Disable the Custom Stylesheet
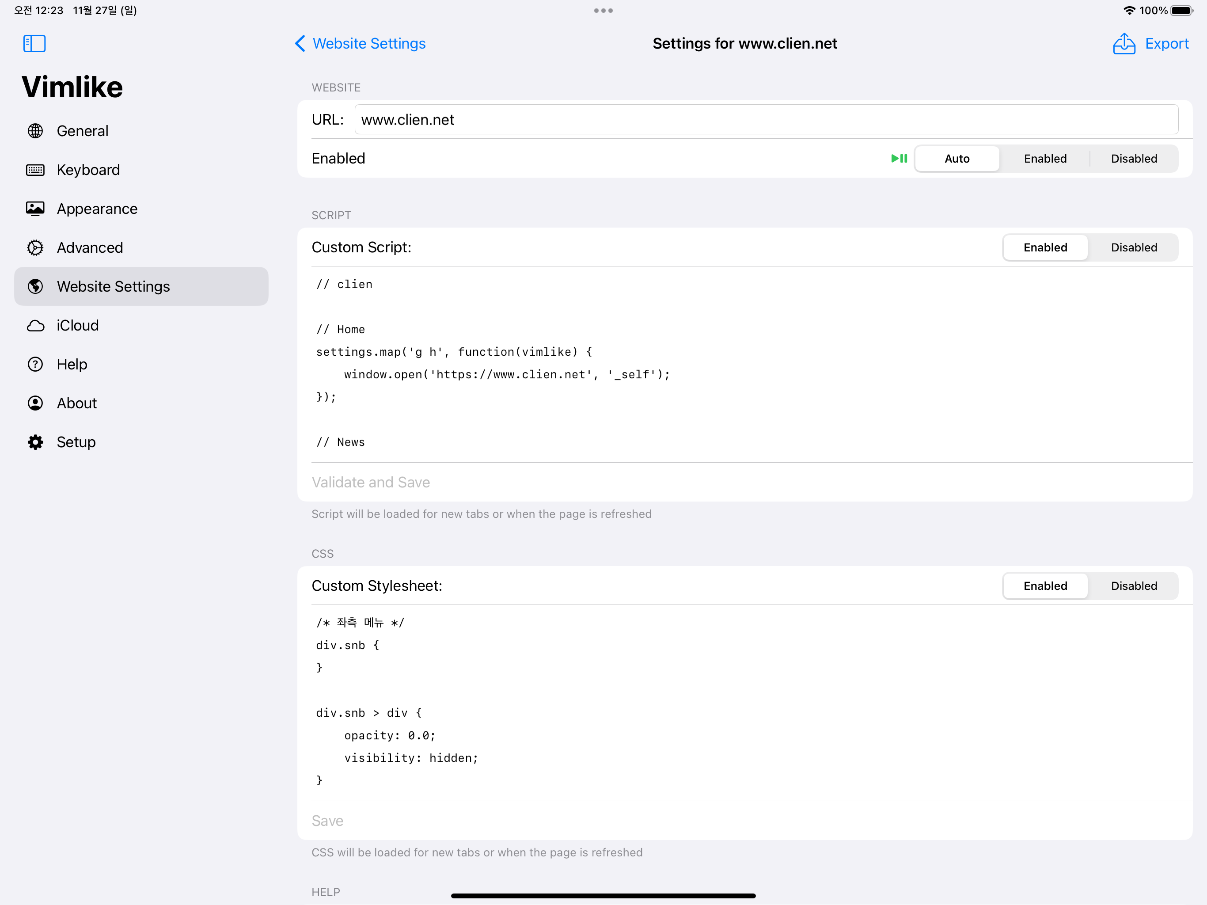 click(x=1134, y=586)
